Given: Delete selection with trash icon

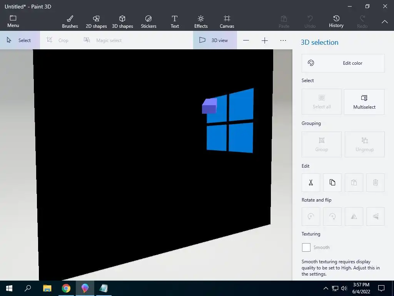Looking at the screenshot, I should point(376,182).
